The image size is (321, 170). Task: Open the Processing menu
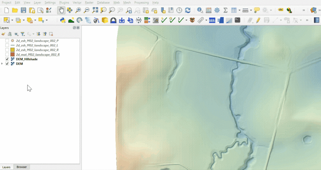click(x=141, y=2)
